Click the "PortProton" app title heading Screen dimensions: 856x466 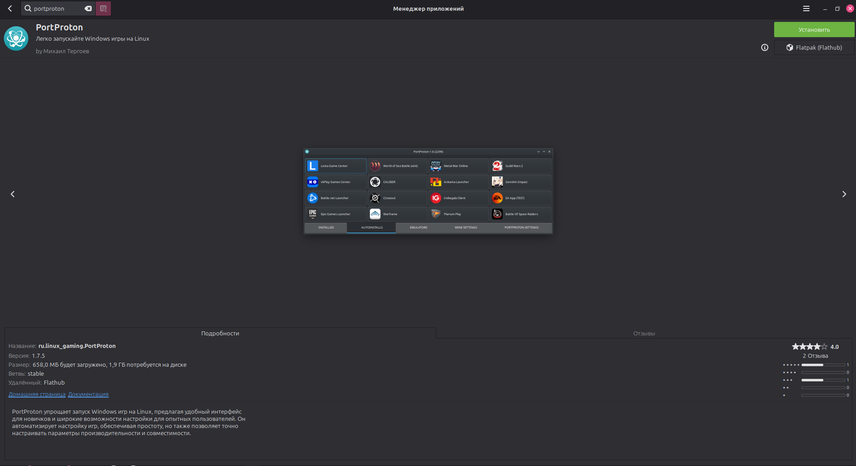point(59,27)
